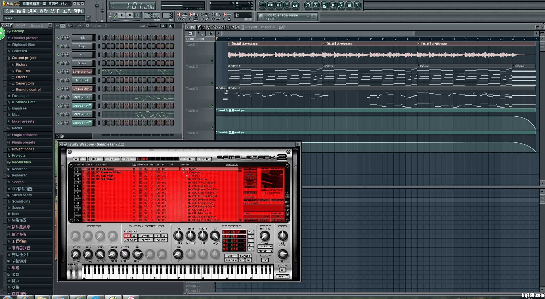Viewport: 545px width, 299px height.
Task: Open the POLY mode dropdown in SampleTank
Action: tap(266, 247)
